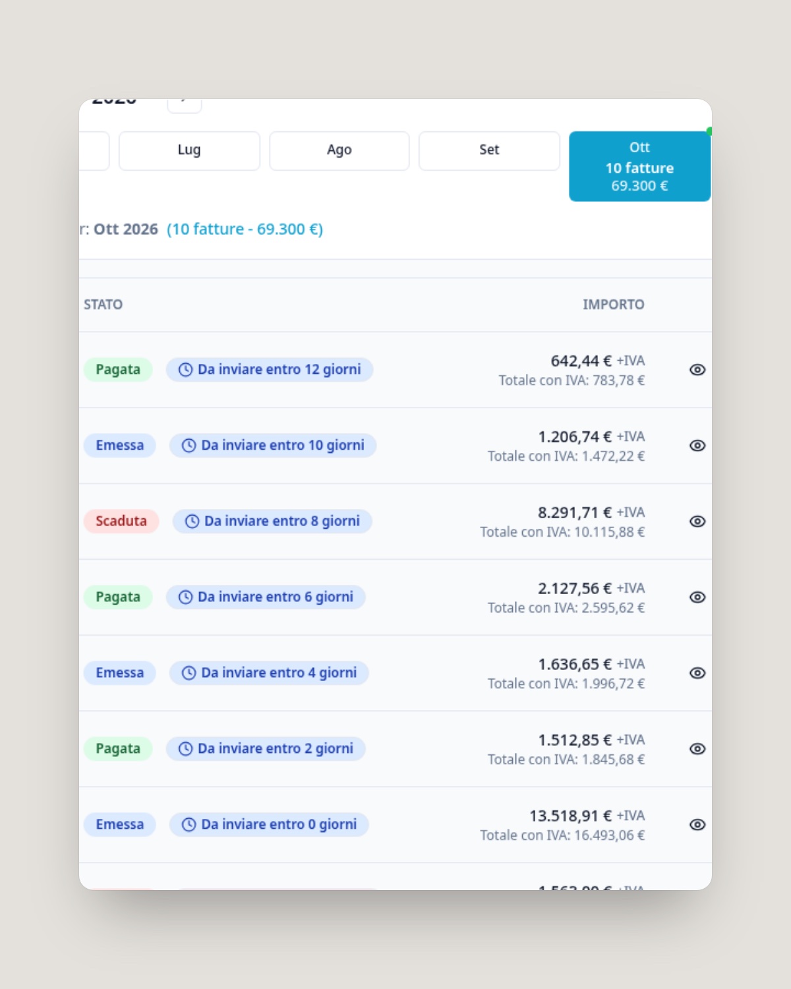Click the amount 1.512,85 € +IVA

click(x=591, y=740)
